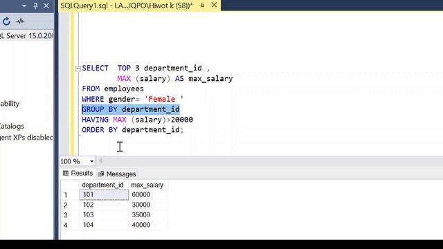Open the 100 % editor zoom dropdown
The image size is (443, 249).
(x=91, y=161)
